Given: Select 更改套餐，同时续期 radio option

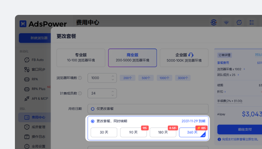Looking at the screenshot, I should point(92,121).
